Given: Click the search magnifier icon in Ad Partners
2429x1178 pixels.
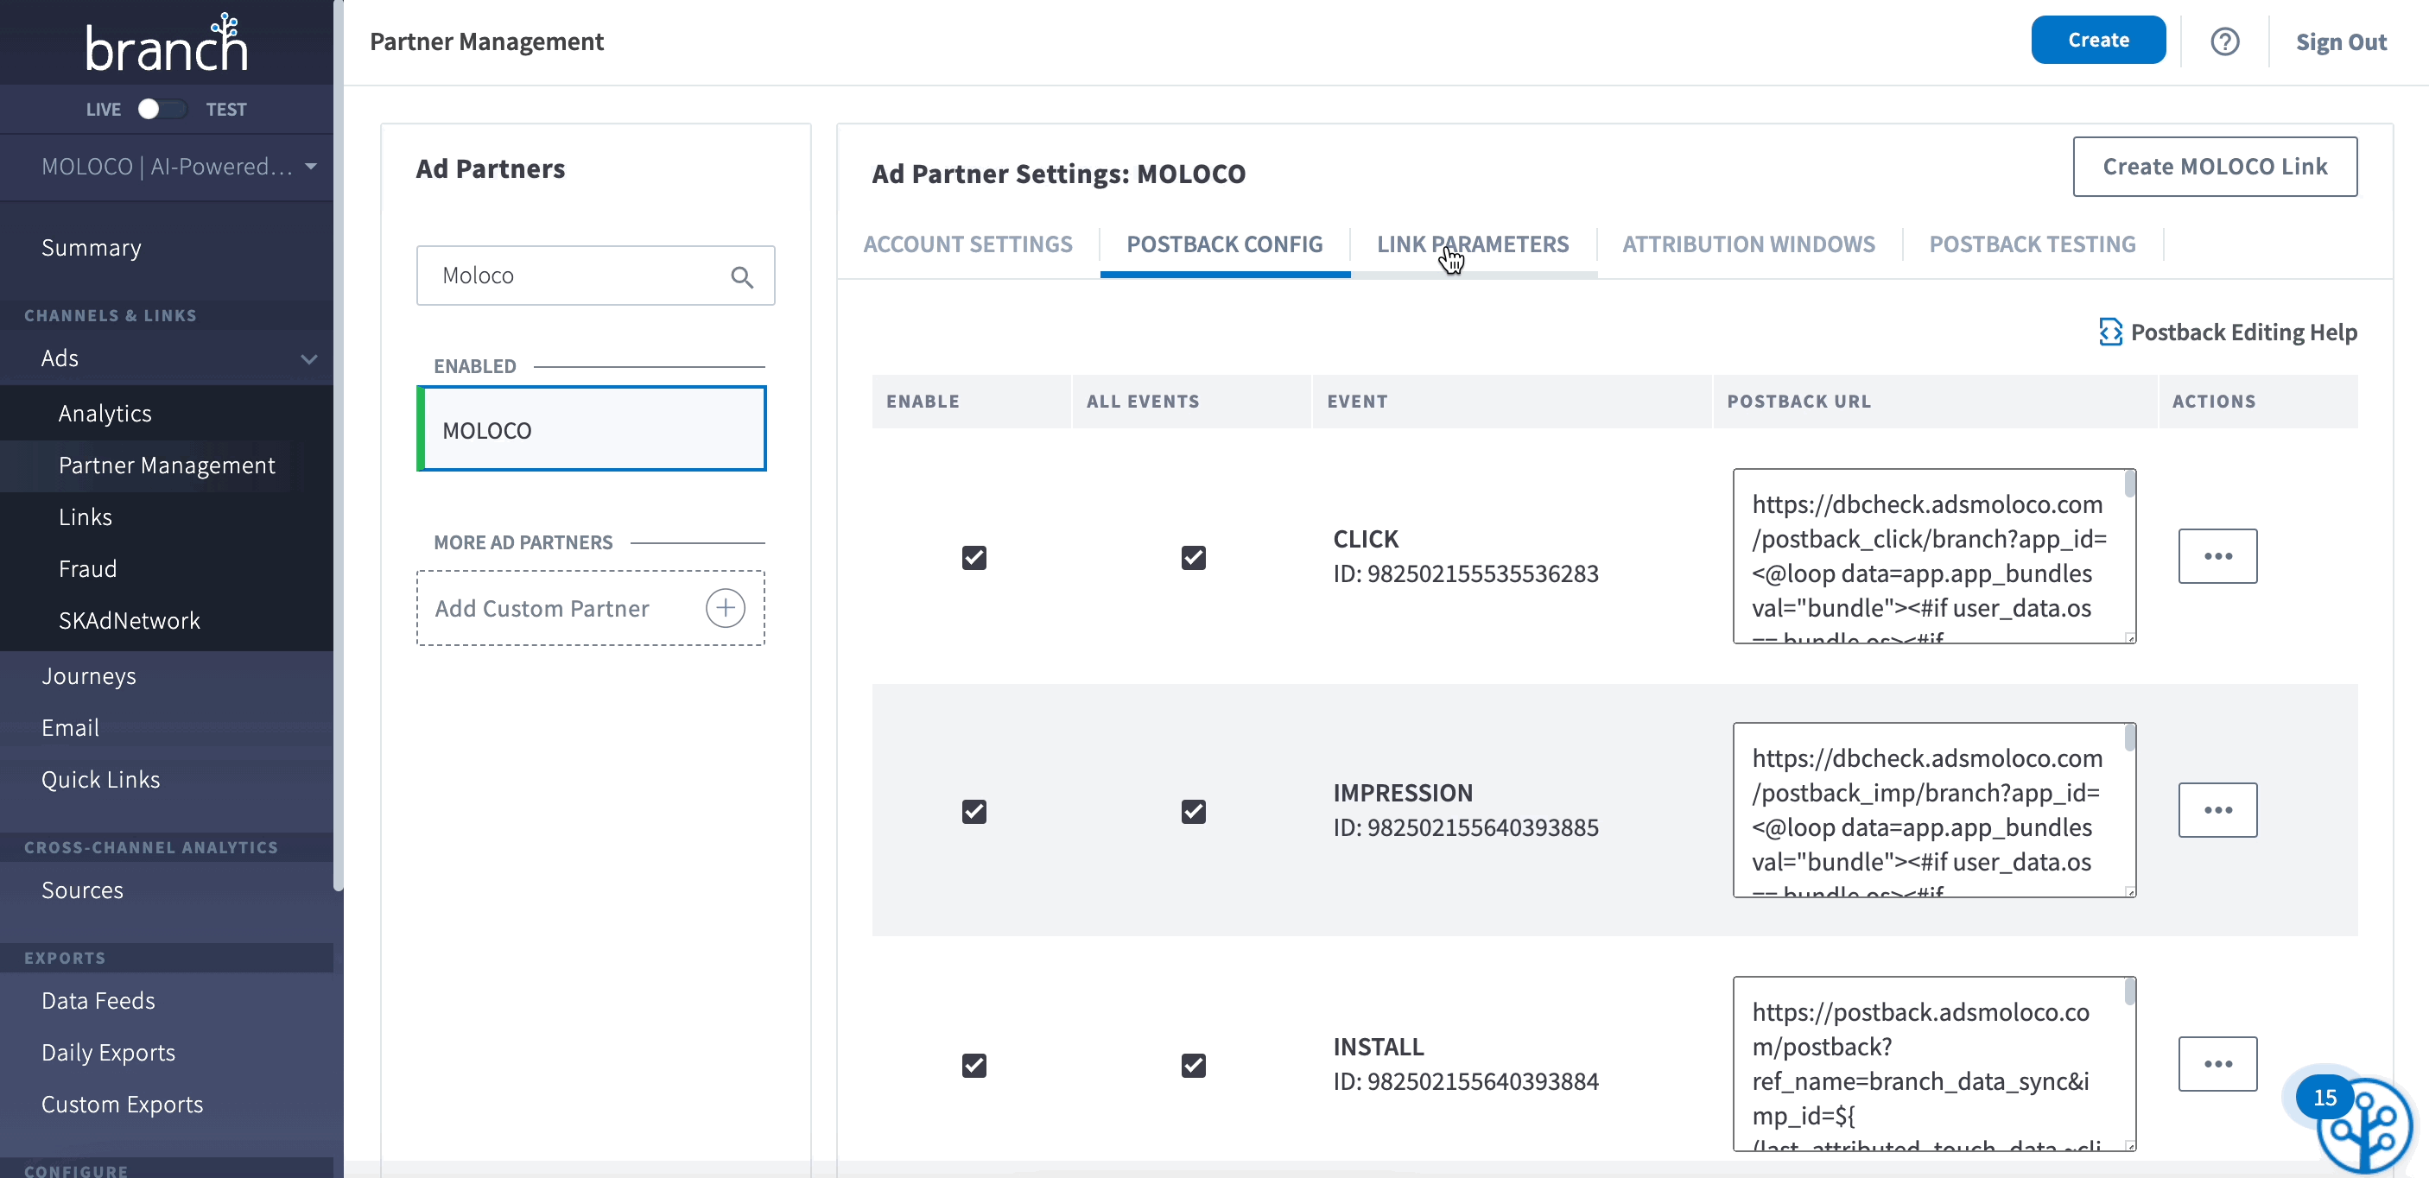Looking at the screenshot, I should point(742,277).
